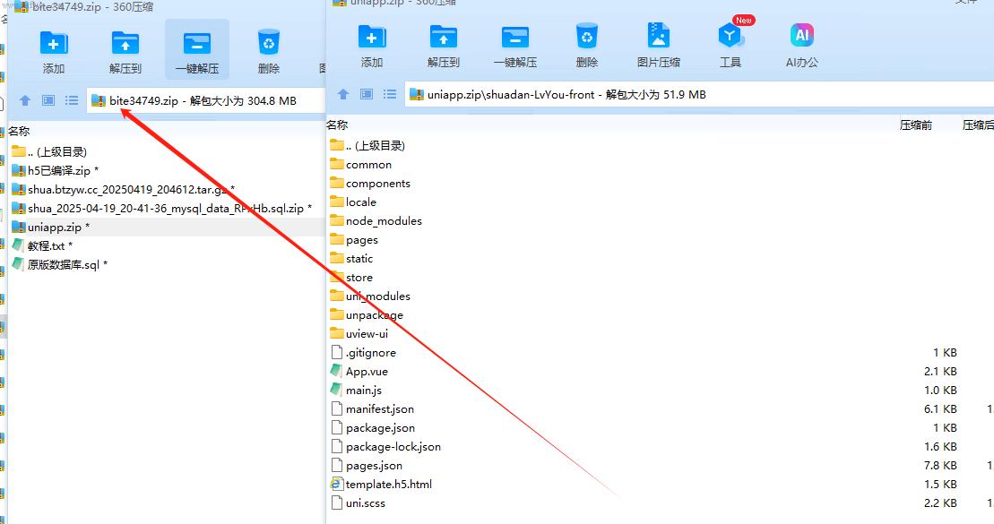
Task: Open the pages folder
Action: pyautogui.click(x=361, y=240)
